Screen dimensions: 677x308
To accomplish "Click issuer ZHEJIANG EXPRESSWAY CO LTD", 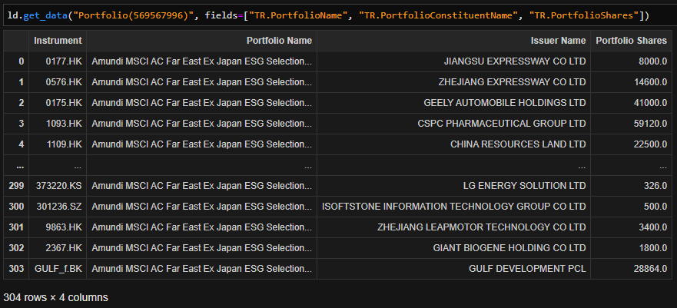I will (511, 82).
